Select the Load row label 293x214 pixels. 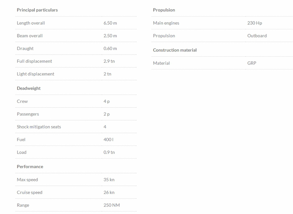(22, 152)
